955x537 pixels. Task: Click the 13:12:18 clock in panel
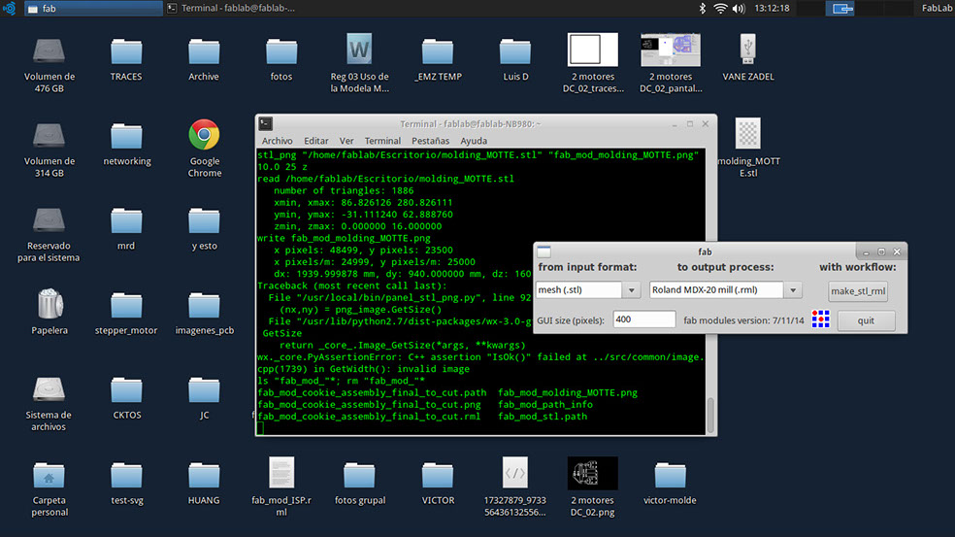[772, 9]
